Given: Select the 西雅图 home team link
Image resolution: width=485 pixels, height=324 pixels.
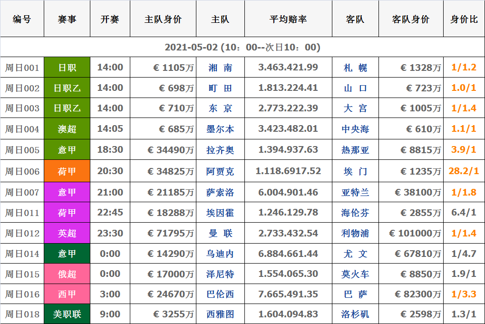Looking at the screenshot, I should [220, 314].
